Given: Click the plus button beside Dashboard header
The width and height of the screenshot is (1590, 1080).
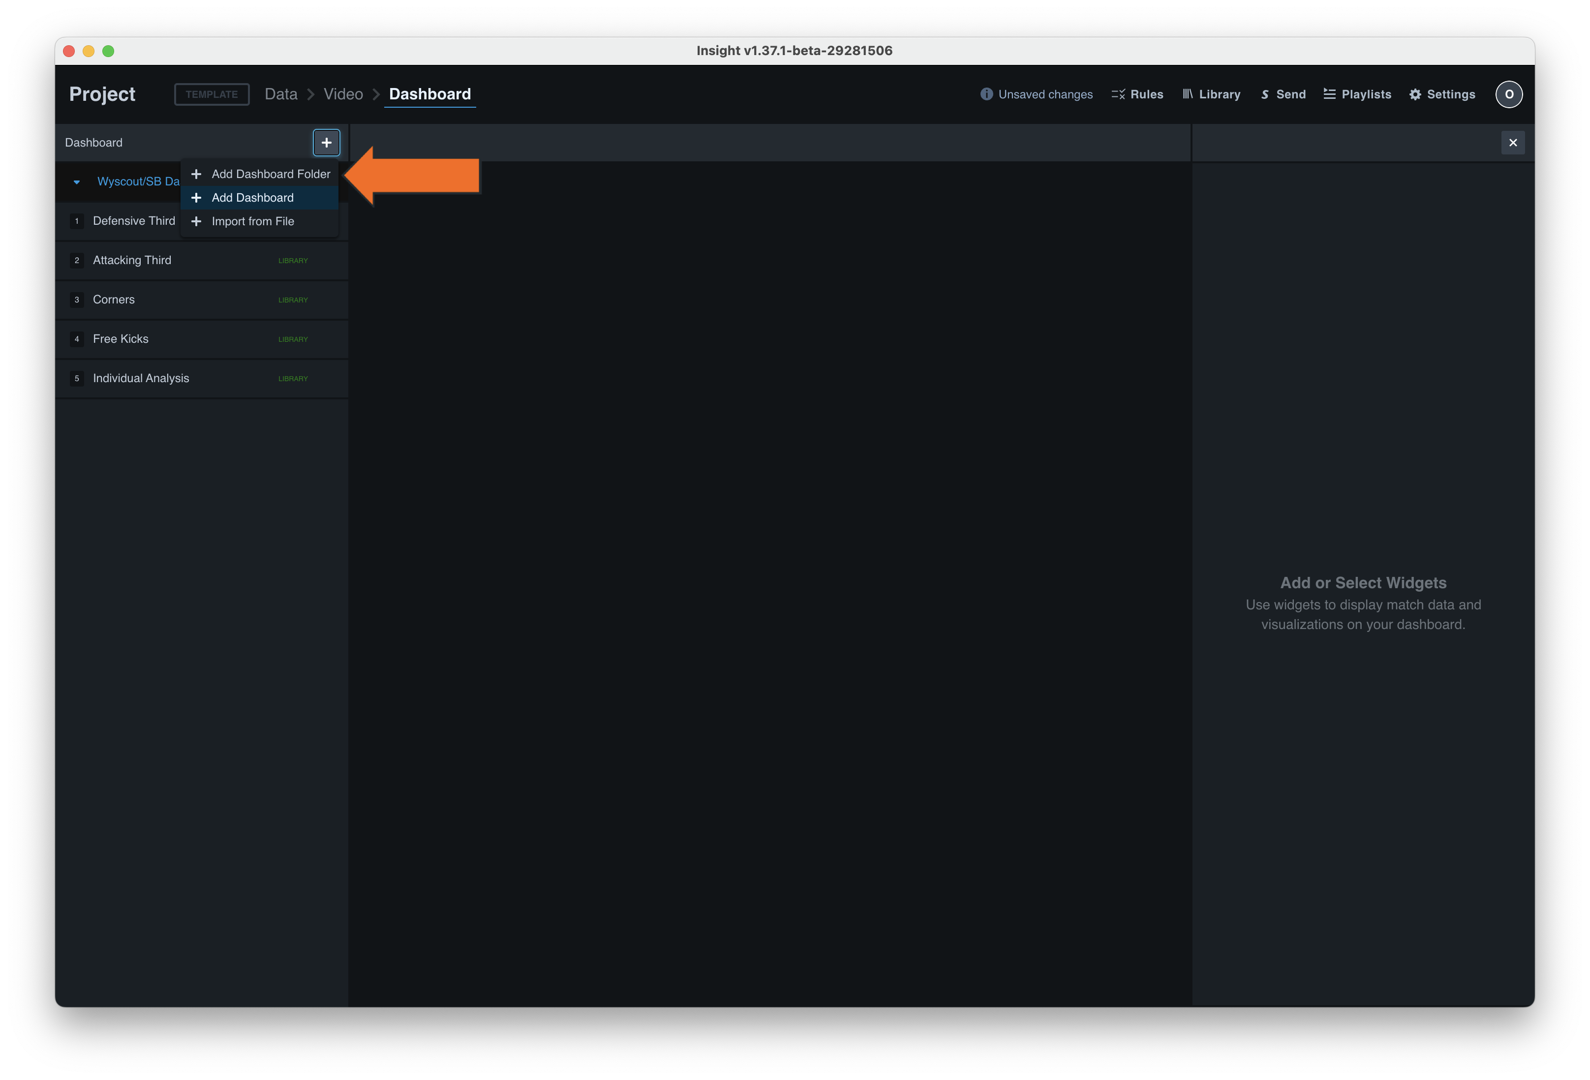Looking at the screenshot, I should pos(326,142).
